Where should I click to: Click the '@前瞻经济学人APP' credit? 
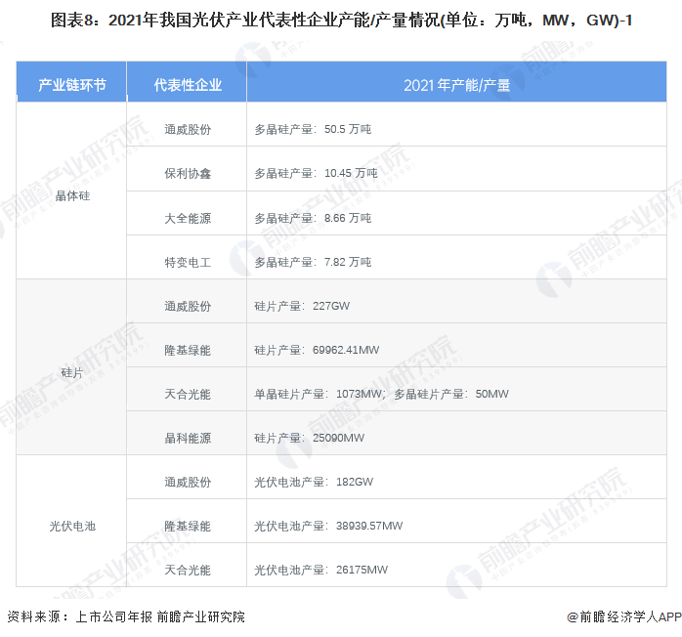point(624,616)
